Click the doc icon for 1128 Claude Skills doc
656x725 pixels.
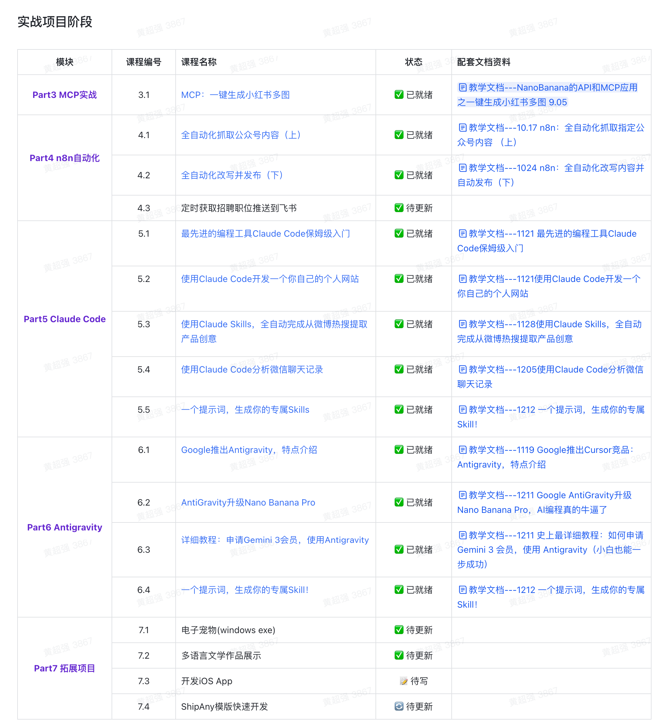[x=462, y=324]
